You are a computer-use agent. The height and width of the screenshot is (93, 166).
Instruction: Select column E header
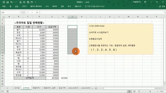pyautogui.click(x=52, y=17)
